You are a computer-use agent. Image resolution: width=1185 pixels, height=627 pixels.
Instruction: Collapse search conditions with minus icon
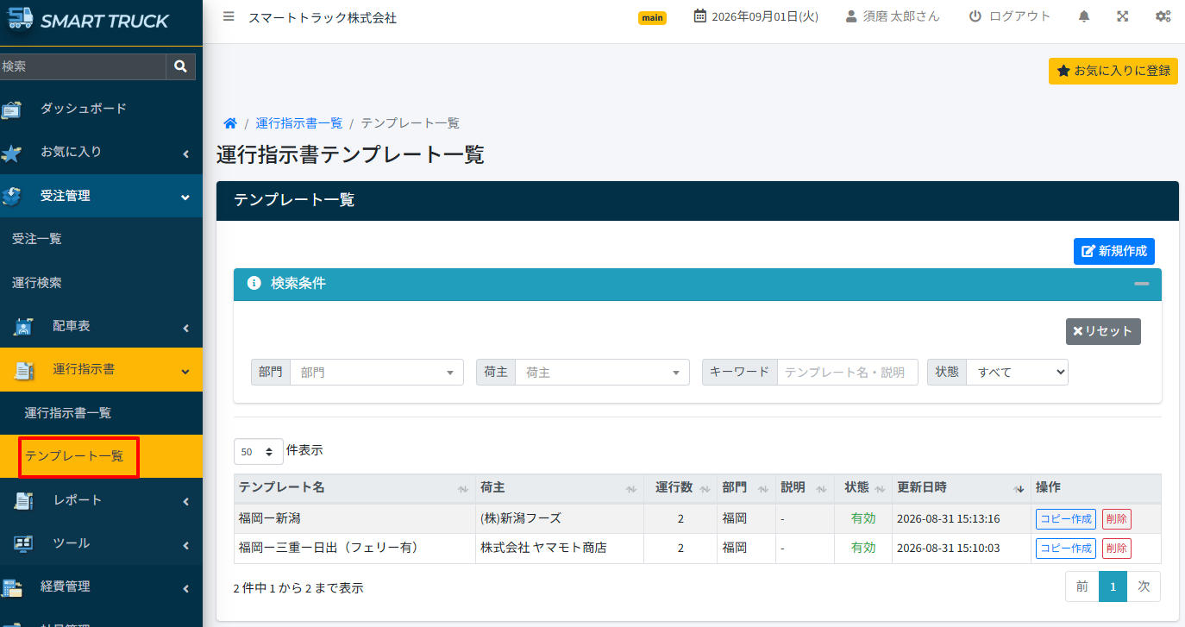click(1142, 284)
